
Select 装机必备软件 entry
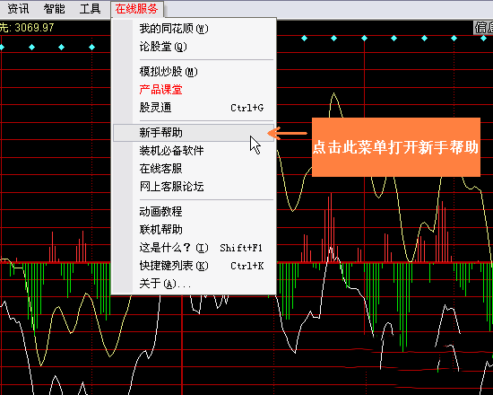pos(194,150)
